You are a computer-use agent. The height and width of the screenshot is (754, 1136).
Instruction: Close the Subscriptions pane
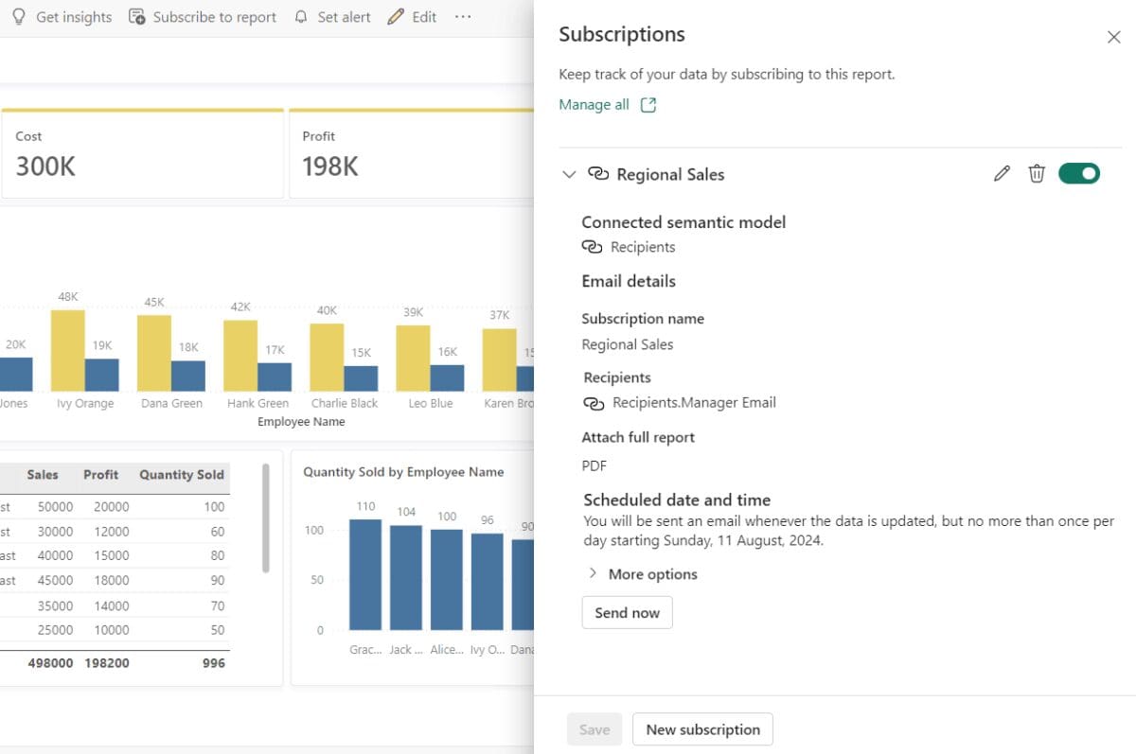coord(1114,37)
